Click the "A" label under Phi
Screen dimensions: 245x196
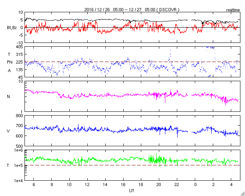(x=9, y=71)
